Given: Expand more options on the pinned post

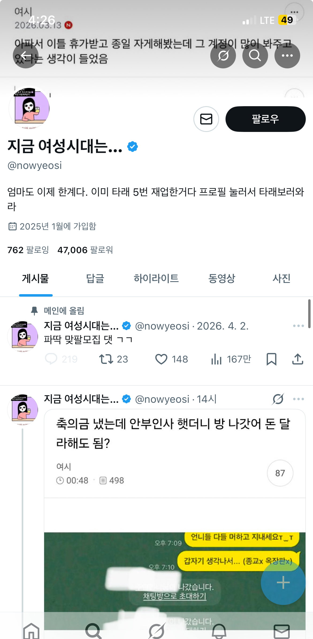Looking at the screenshot, I should point(298,326).
